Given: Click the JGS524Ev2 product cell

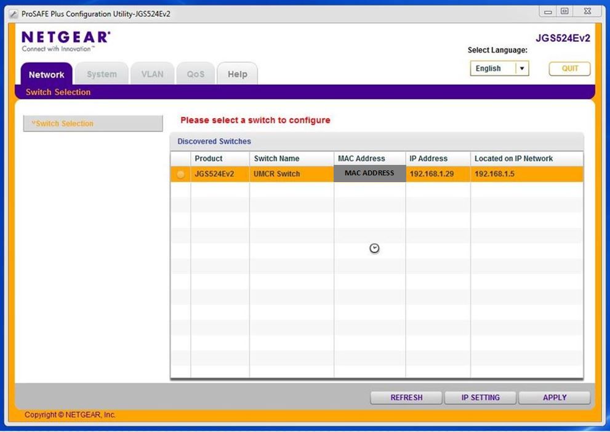Looking at the screenshot, I should (x=220, y=174).
